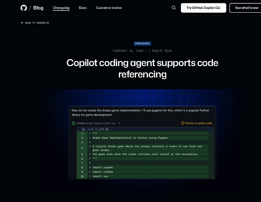Click line number 10 in the diff
261x202 pixels.
(82, 176)
